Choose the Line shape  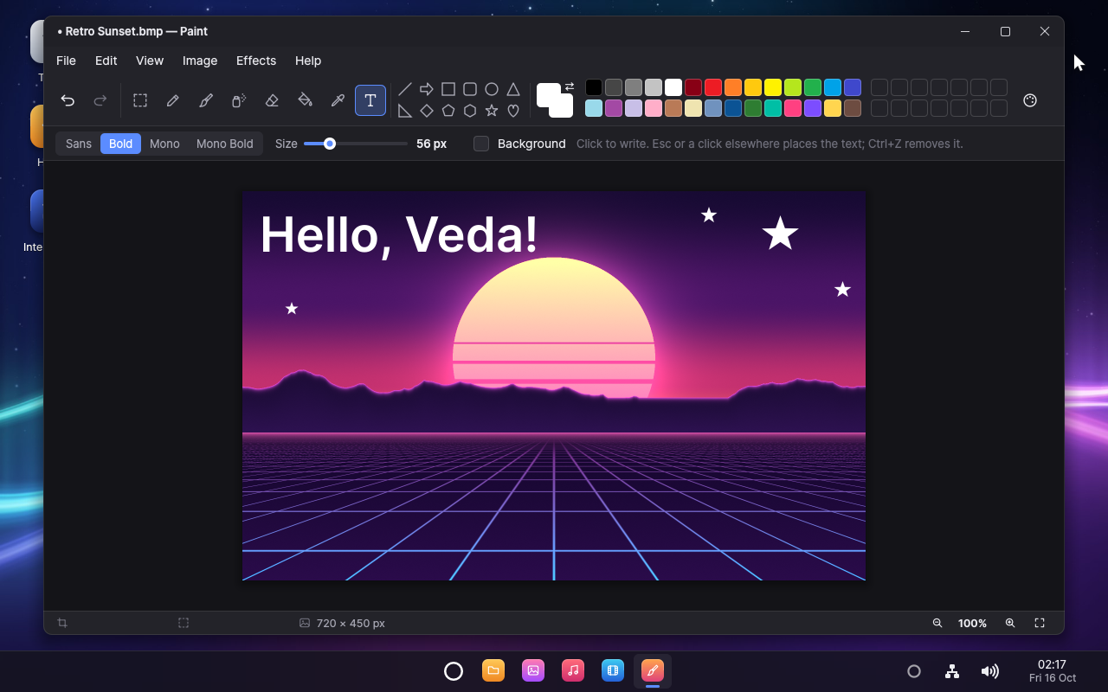pyautogui.click(x=405, y=89)
